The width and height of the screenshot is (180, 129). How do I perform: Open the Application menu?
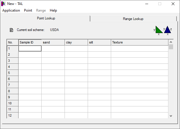tap(11, 10)
